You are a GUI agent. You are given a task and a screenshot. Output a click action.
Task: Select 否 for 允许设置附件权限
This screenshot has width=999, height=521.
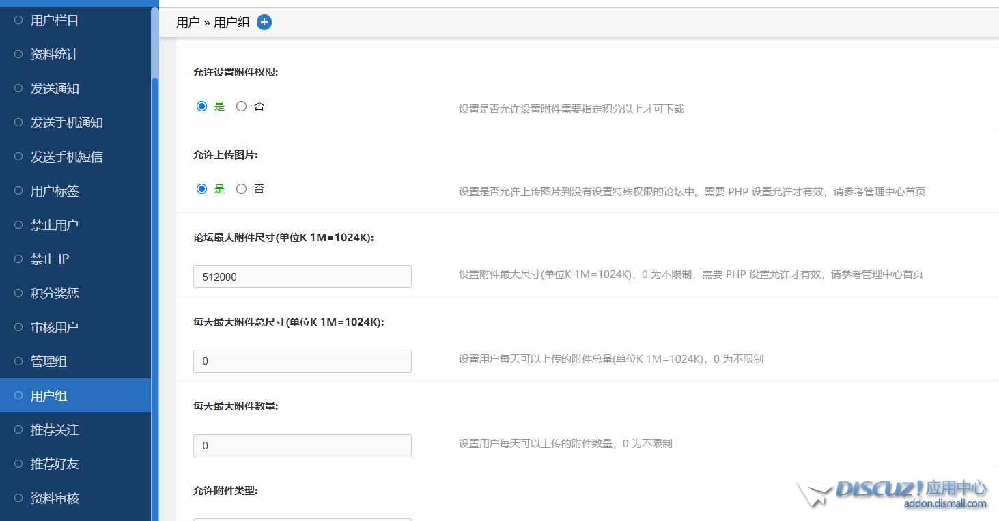tap(241, 107)
